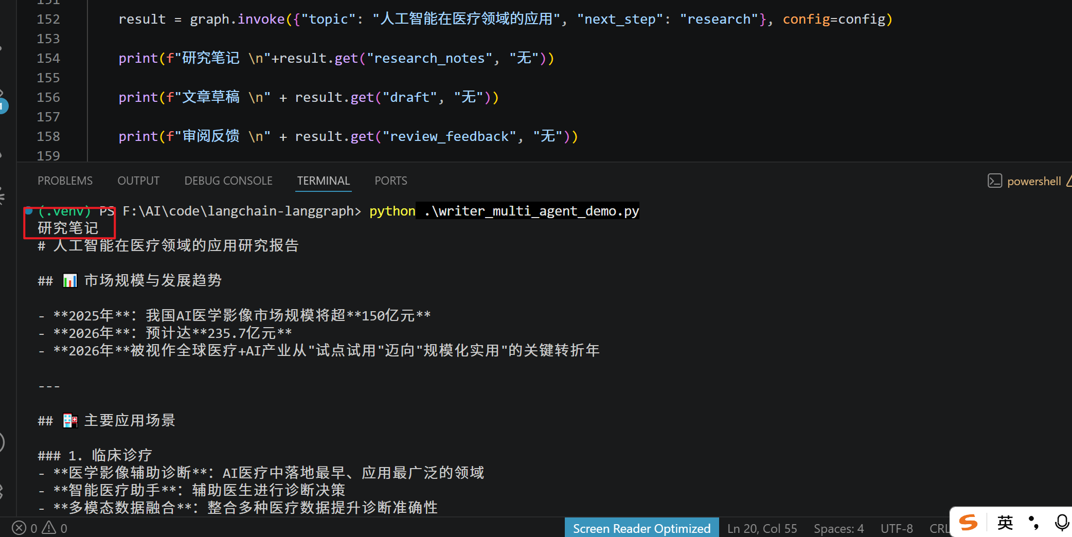
Task: Click the blue command status dot in terminal
Action: pyautogui.click(x=29, y=211)
